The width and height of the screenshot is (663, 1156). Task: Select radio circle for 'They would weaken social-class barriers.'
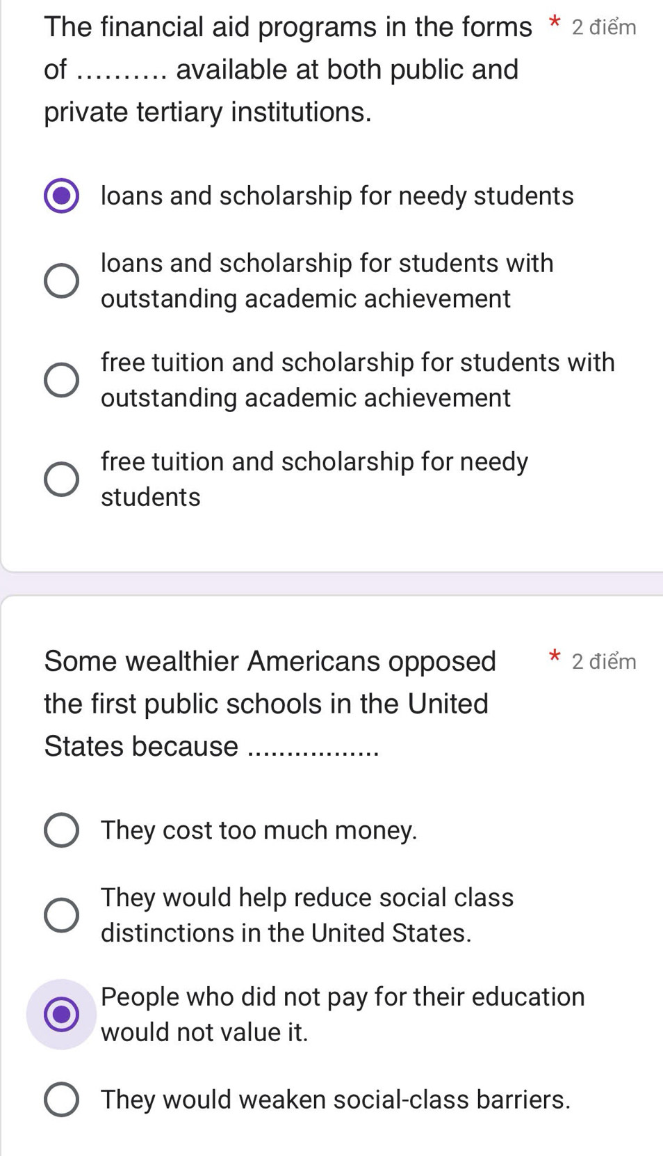pos(61,1100)
